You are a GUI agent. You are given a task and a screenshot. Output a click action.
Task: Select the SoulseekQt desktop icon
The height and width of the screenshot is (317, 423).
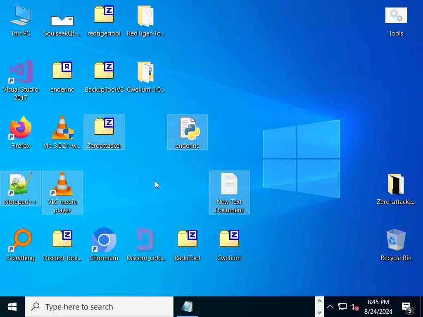[62, 20]
